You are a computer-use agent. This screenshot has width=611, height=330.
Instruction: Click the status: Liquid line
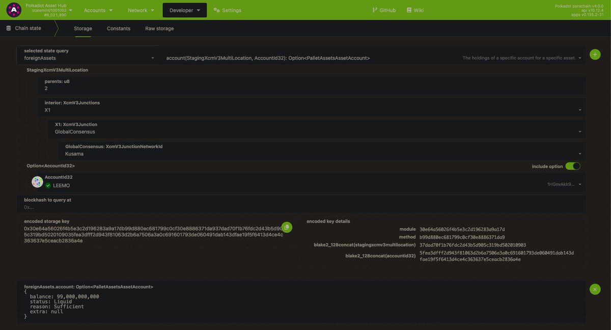51,301
